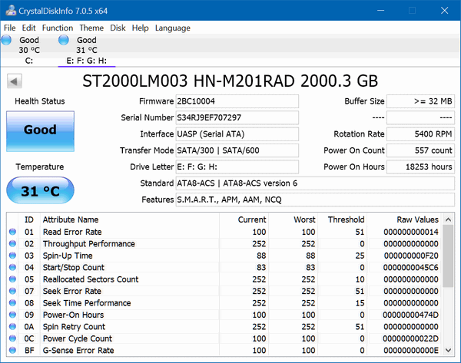461x363 pixels.
Task: Click status orb for Seek Time Performance
Action: coord(12,303)
